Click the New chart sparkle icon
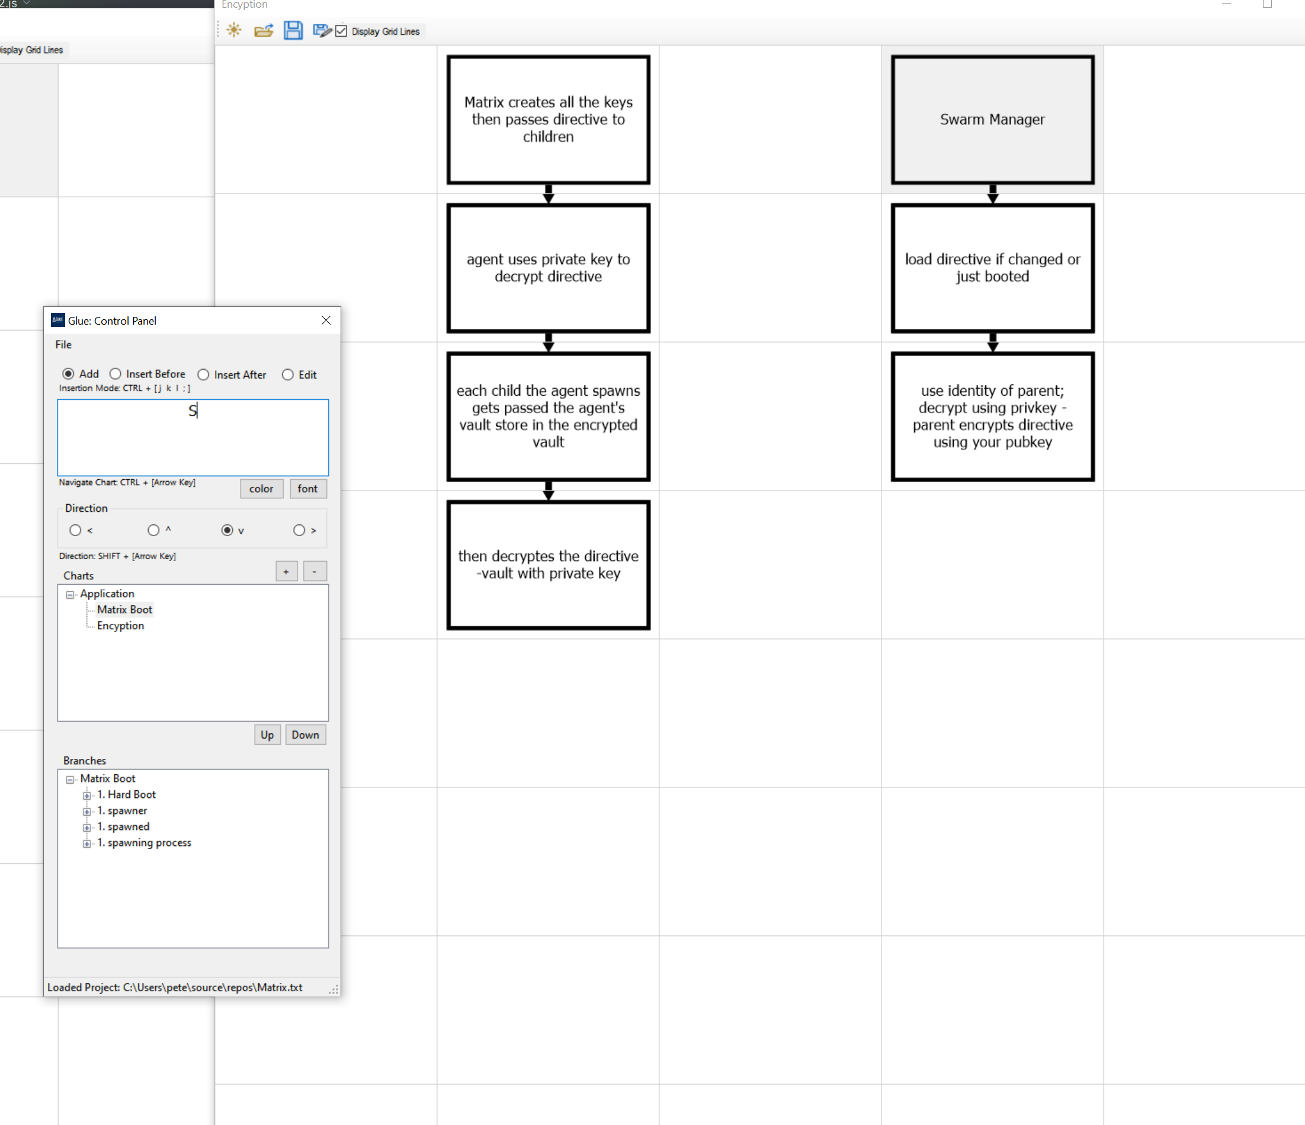The width and height of the screenshot is (1305, 1125). click(x=233, y=30)
